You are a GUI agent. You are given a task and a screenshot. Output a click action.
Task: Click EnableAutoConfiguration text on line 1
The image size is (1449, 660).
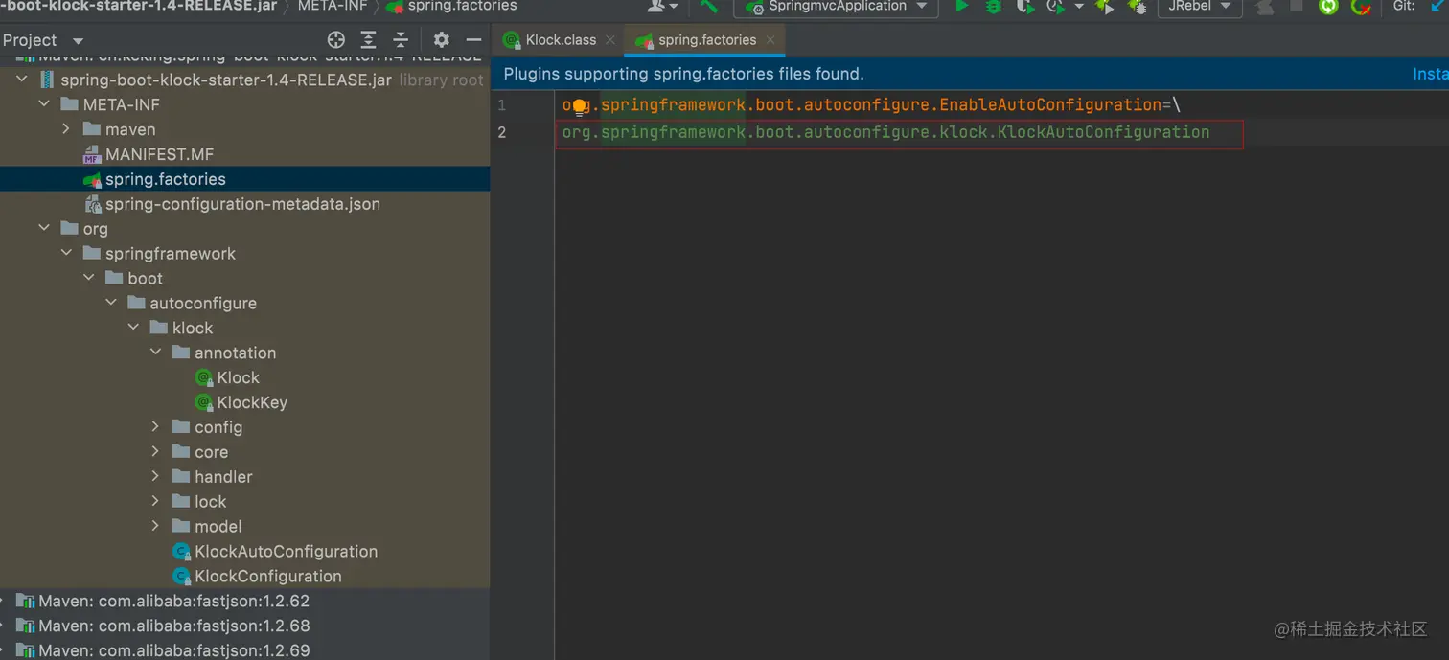[x=1050, y=105]
